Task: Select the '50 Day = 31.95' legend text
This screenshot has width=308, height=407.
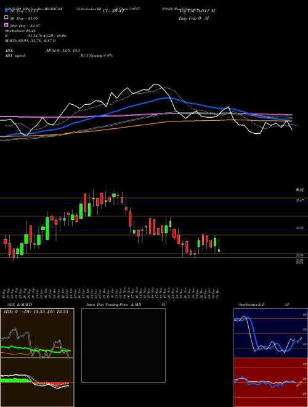Action: pos(24,18)
